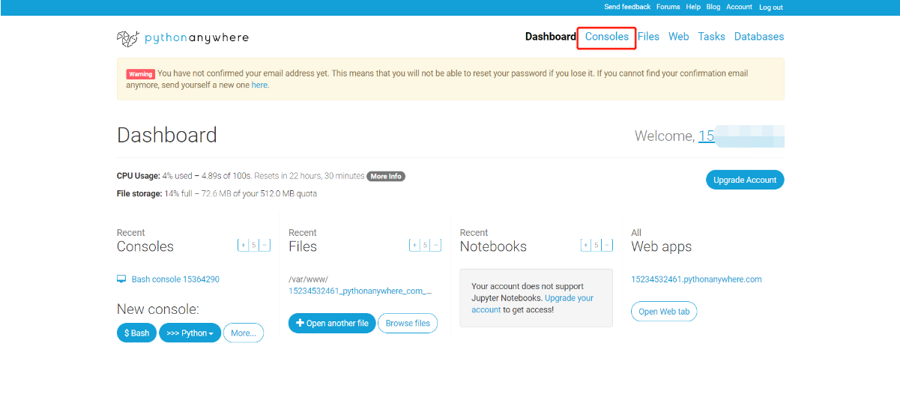Click Send feedback in top bar
Viewport: 900px width, 409px height.
(x=627, y=7)
